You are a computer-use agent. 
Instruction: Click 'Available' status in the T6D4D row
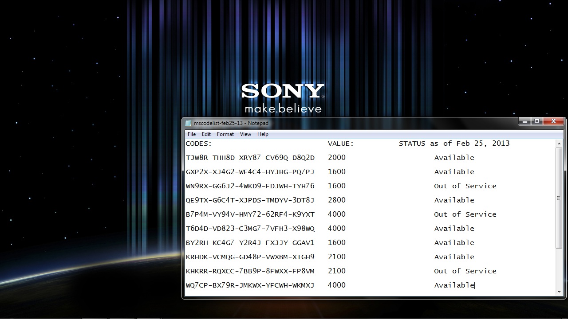pyautogui.click(x=454, y=229)
